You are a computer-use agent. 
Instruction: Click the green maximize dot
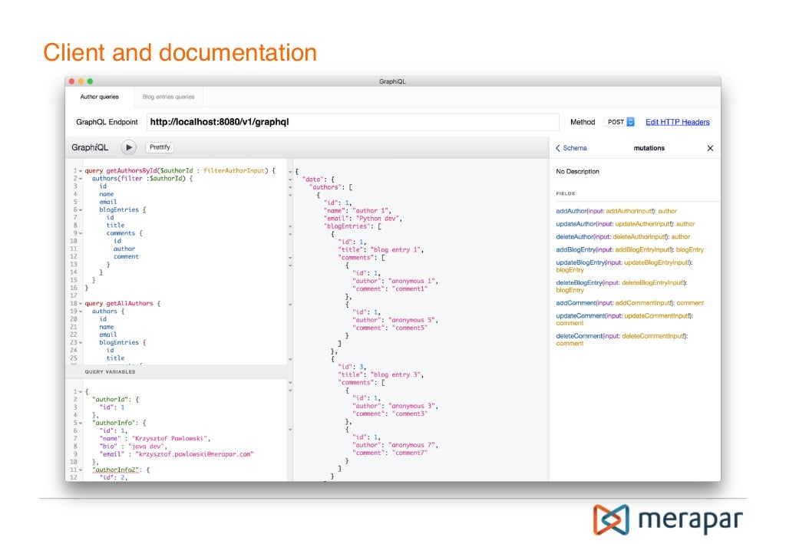(91, 81)
